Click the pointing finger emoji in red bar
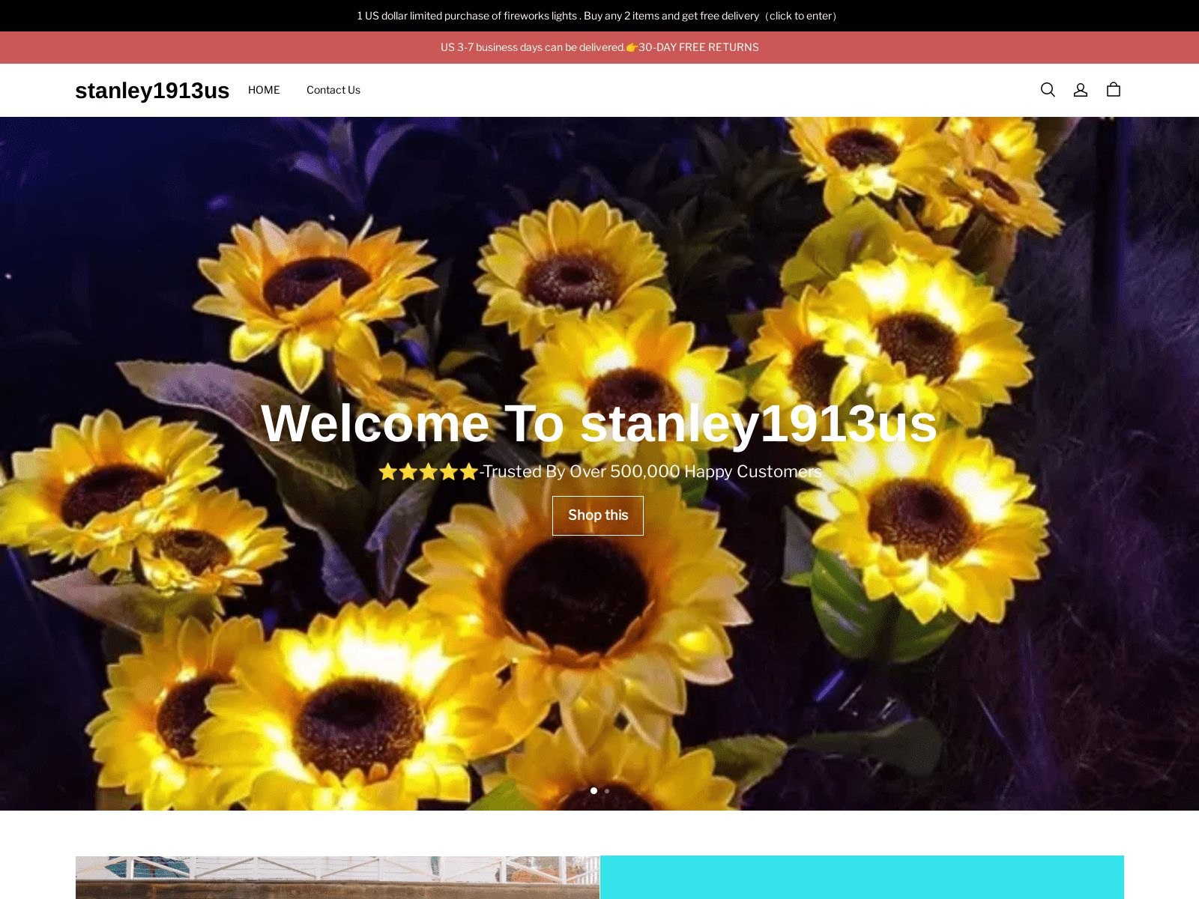 click(632, 47)
